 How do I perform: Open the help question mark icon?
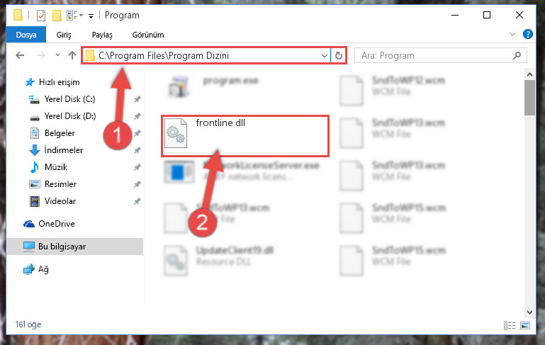point(527,34)
